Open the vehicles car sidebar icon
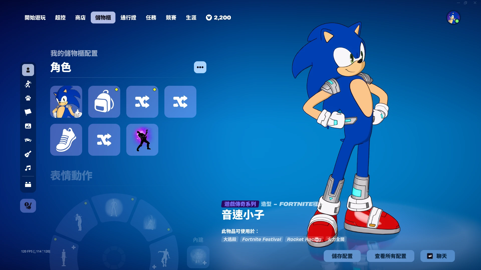The height and width of the screenshot is (270, 481). 28,140
